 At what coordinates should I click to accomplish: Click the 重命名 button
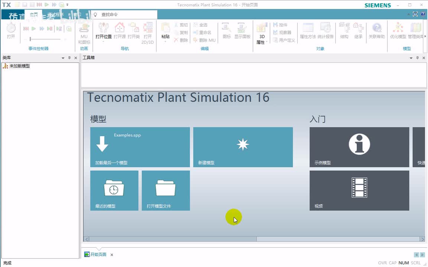point(202,32)
